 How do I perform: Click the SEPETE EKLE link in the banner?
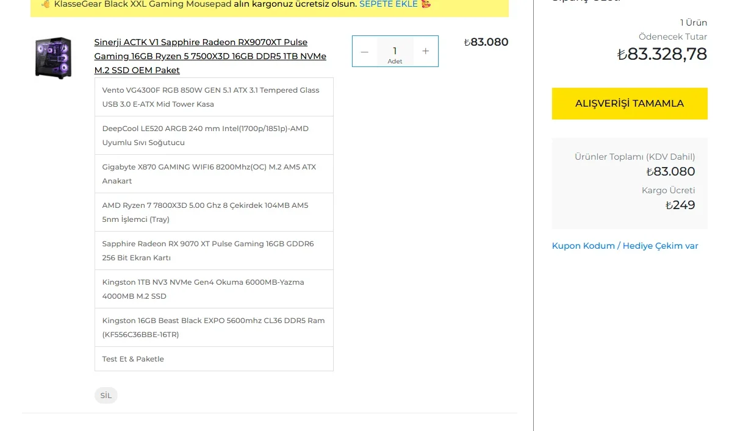(x=389, y=4)
